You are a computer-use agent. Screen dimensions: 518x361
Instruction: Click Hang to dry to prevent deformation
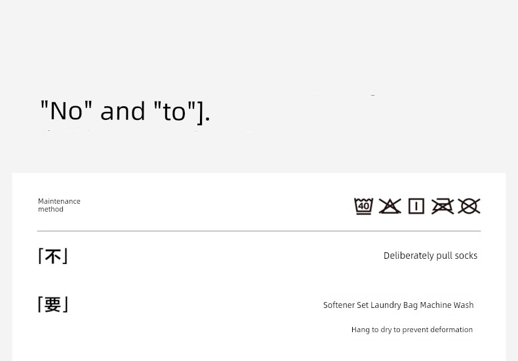point(412,330)
